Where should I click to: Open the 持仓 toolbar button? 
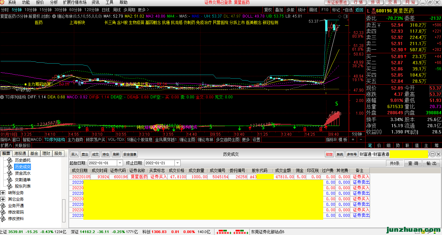point(106,154)
